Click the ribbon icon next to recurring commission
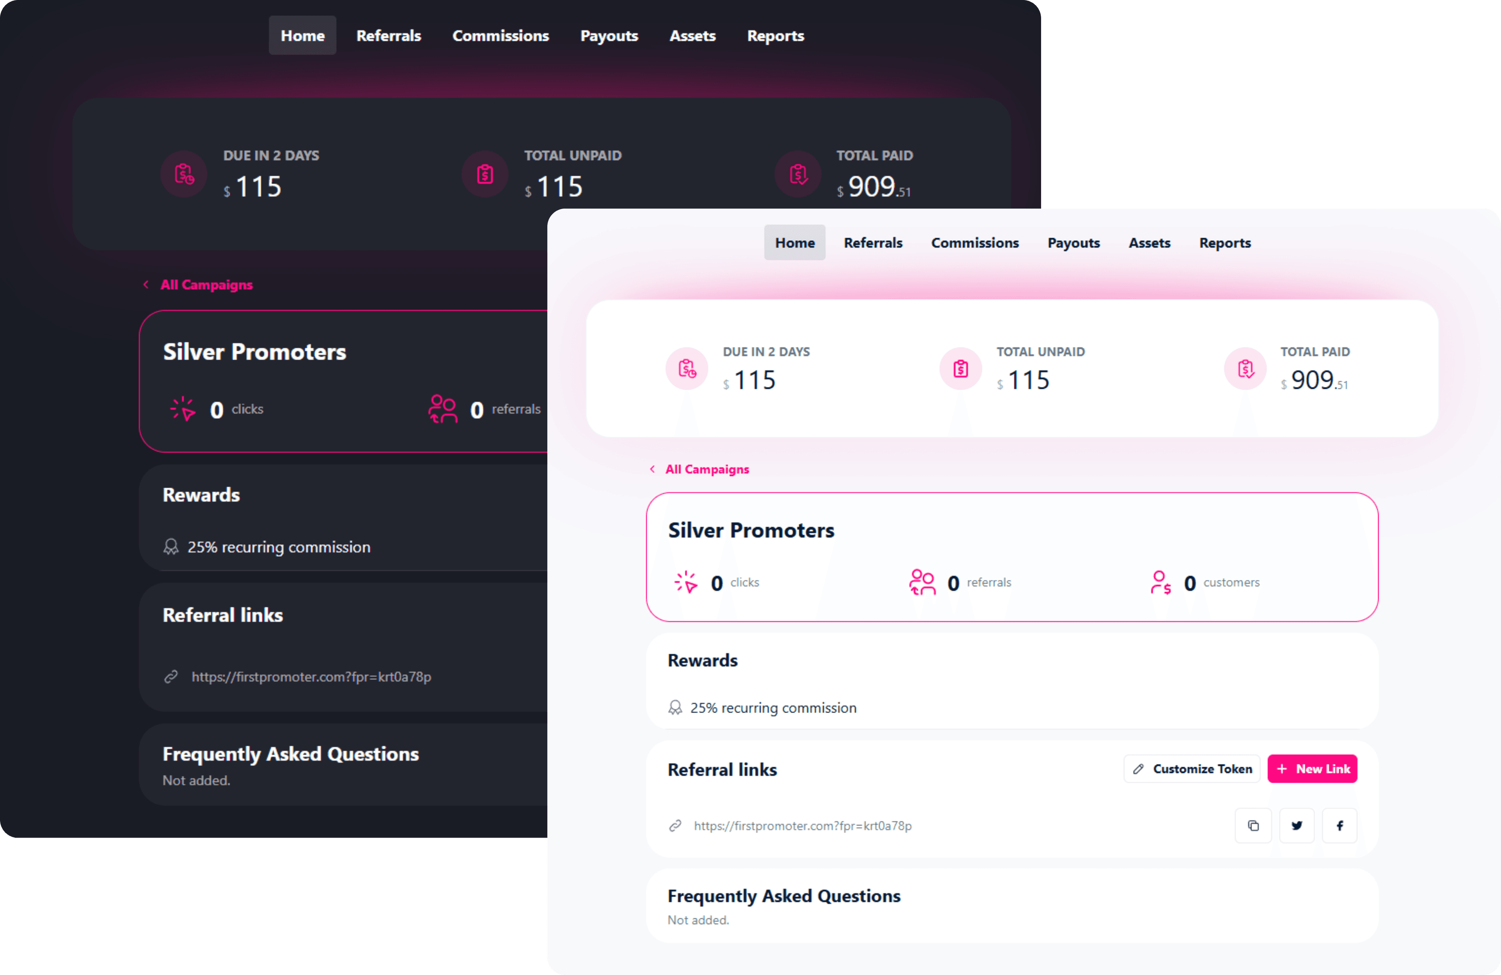 point(675,707)
